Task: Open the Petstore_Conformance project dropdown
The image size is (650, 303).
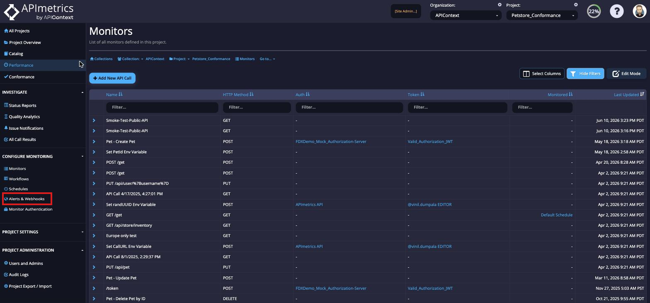Action: (x=542, y=15)
